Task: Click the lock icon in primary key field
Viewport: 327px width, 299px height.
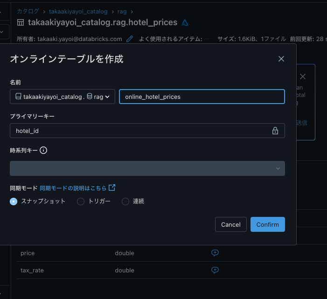Action: point(275,131)
